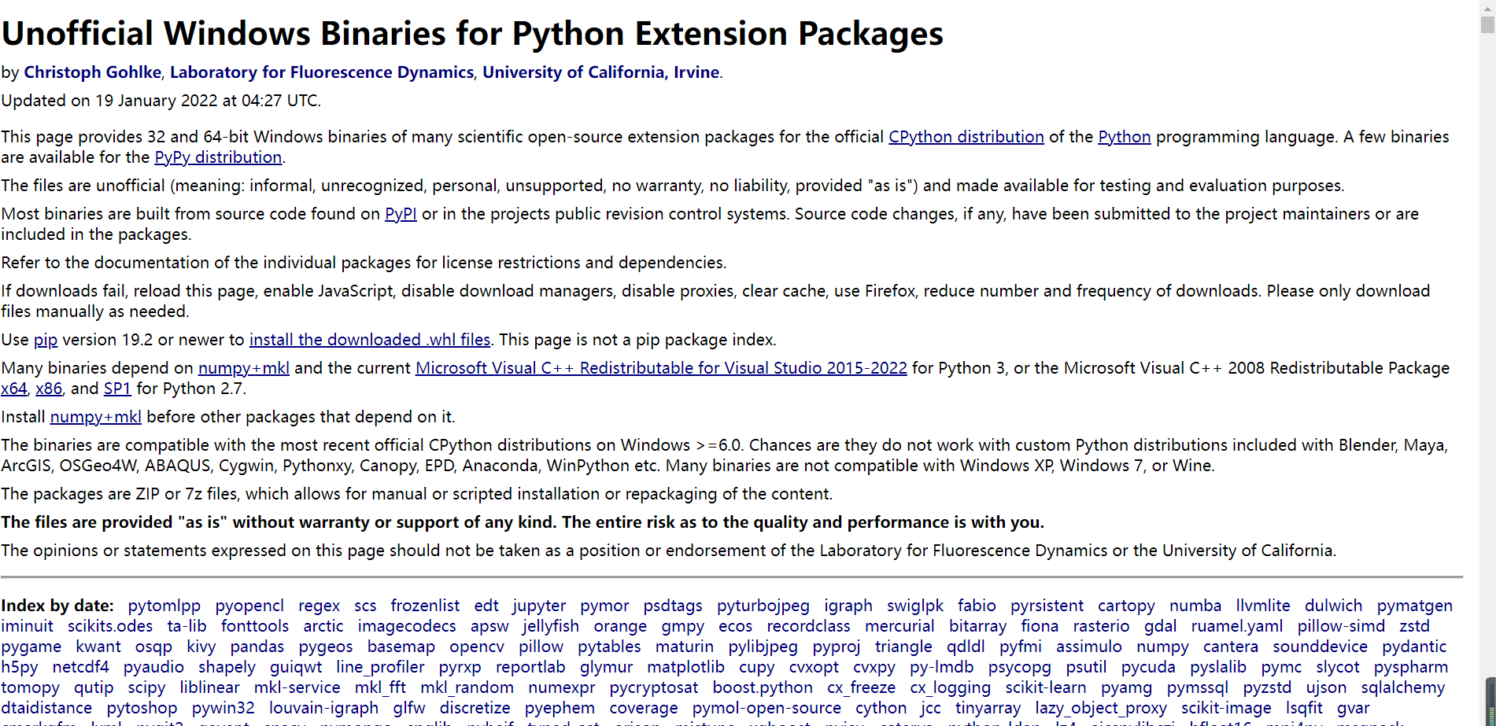Jump to imagecodecs package

click(x=407, y=626)
